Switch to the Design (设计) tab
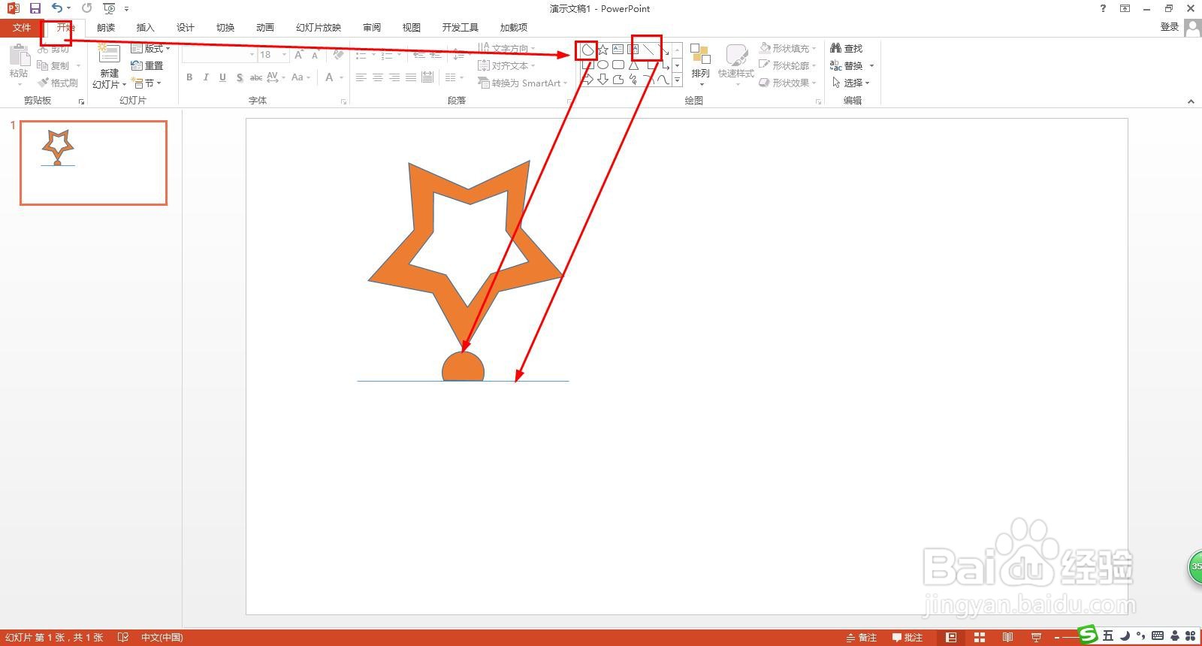This screenshot has width=1202, height=646. point(185,28)
